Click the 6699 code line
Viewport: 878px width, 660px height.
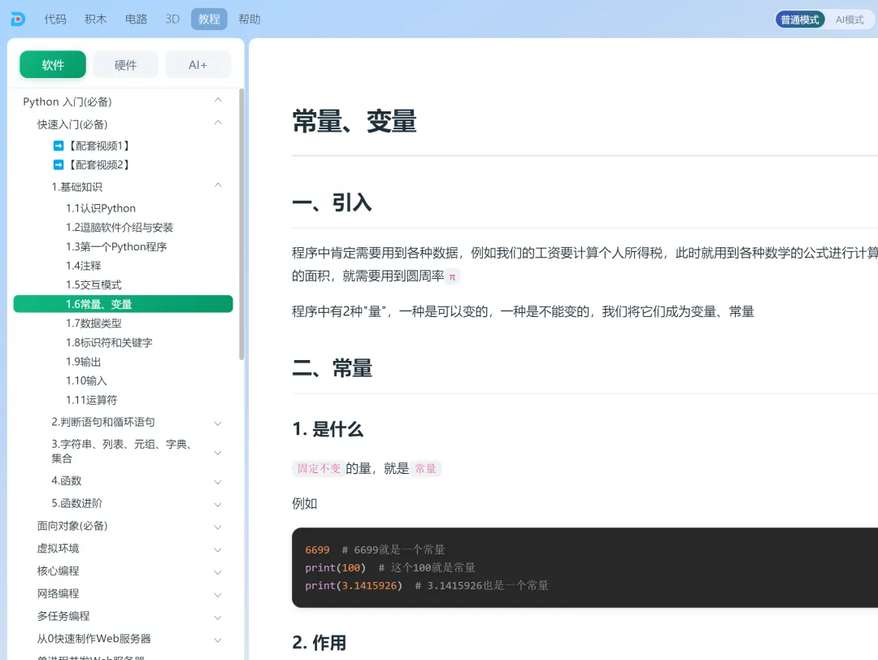[375, 549]
